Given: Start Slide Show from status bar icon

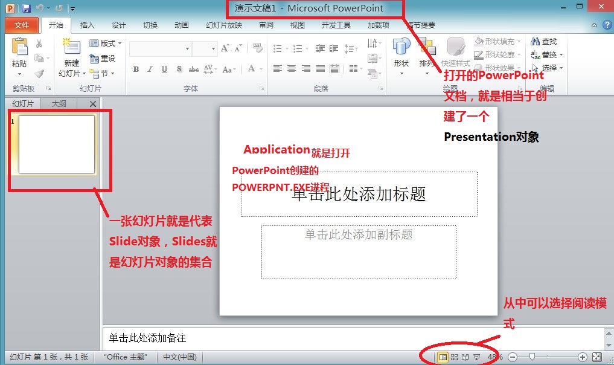Looking at the screenshot, I should point(476,357).
